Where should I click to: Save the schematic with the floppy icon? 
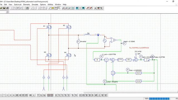click(x=4, y=8)
